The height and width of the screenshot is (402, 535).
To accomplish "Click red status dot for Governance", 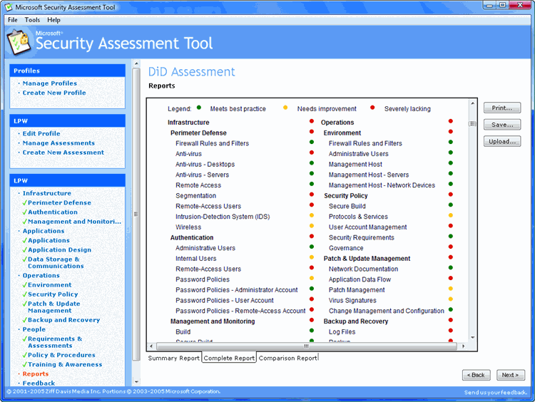I will (x=450, y=247).
